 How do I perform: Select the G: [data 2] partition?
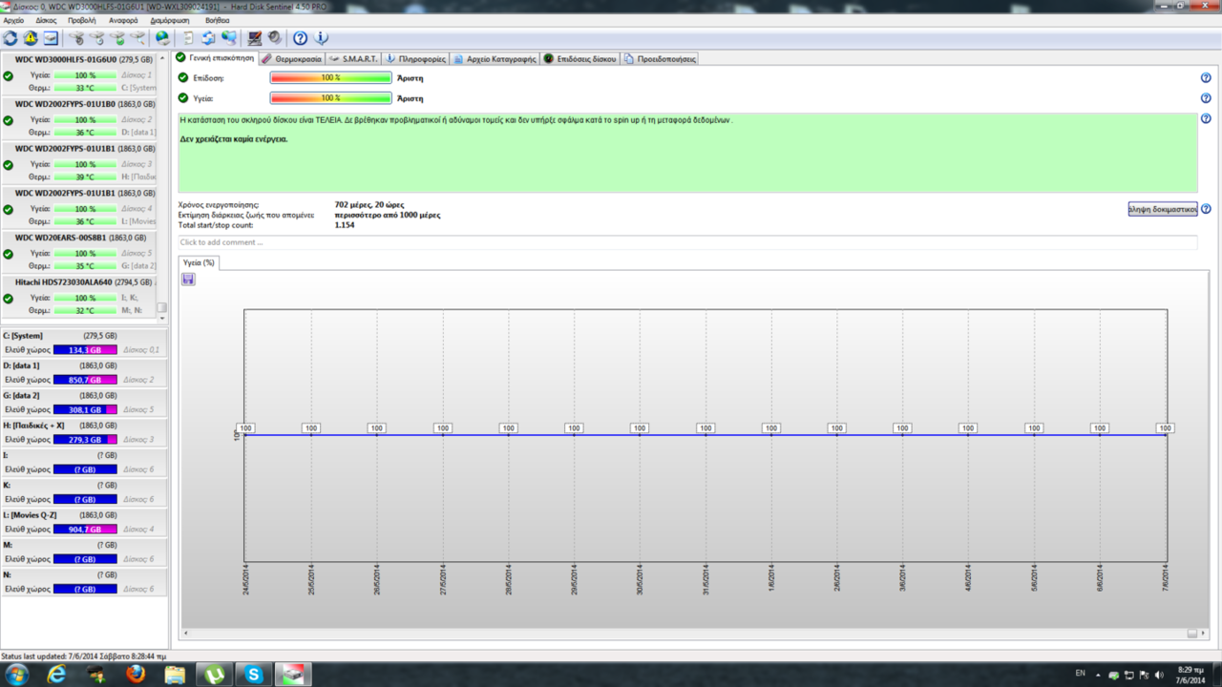(84, 402)
